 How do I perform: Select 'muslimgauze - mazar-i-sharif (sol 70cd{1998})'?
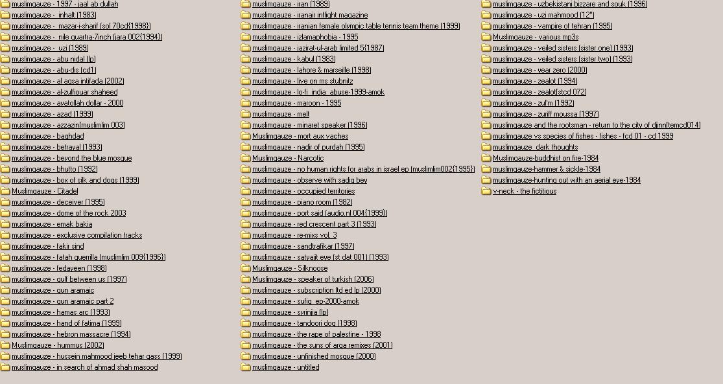(x=81, y=26)
